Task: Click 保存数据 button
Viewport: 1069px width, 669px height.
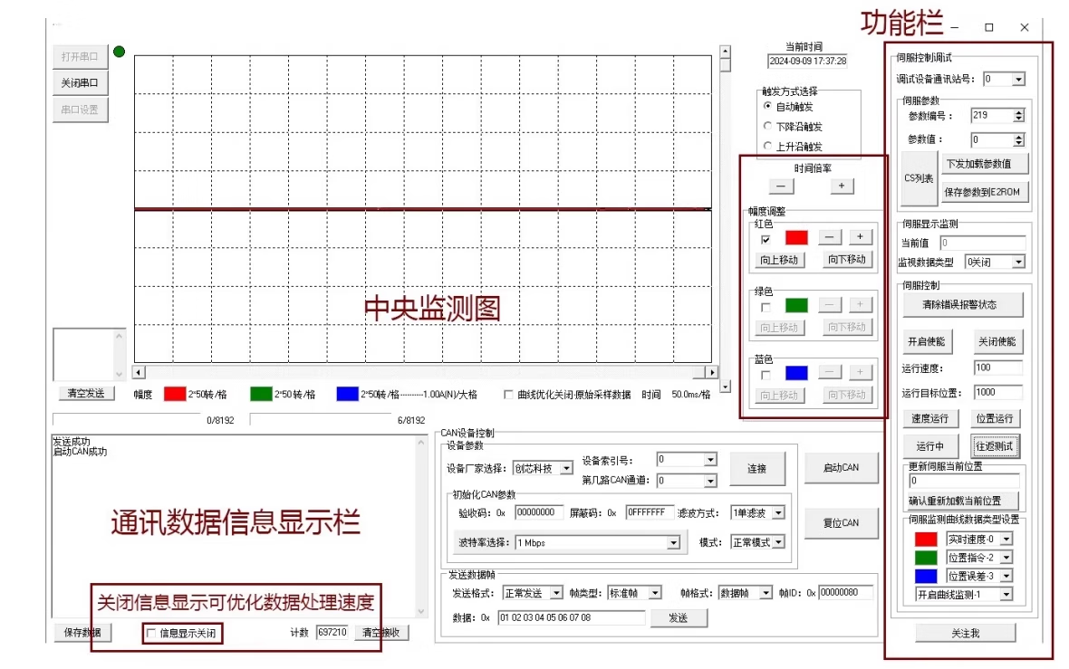Action: (82, 633)
